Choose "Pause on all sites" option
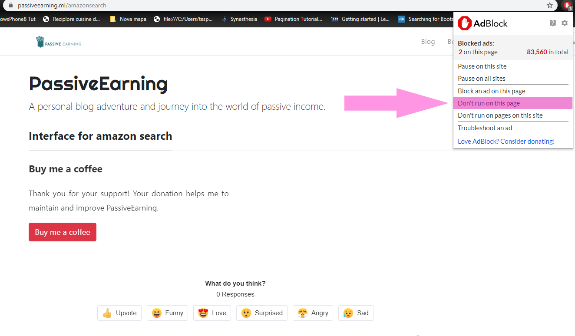575x336 pixels. point(482,79)
